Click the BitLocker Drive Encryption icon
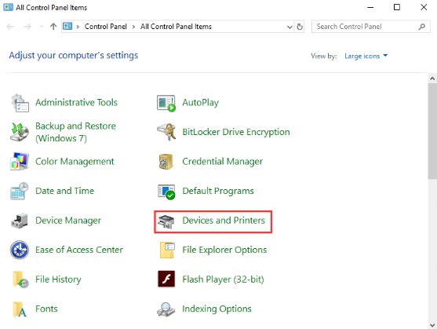This screenshot has height=329, width=437. tap(166, 132)
